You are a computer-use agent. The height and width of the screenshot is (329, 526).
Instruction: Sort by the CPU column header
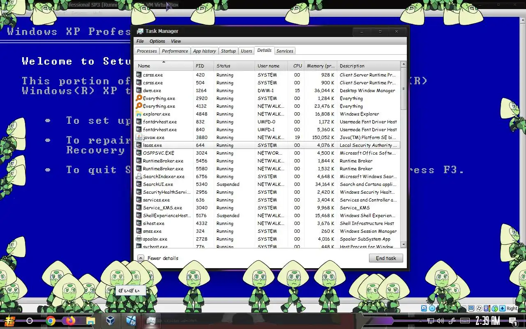point(296,66)
